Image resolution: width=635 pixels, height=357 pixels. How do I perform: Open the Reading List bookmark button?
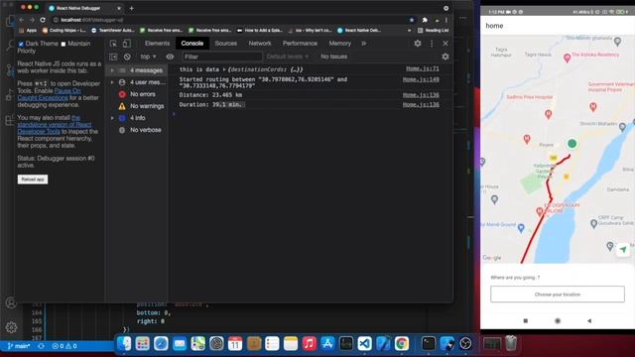(433, 31)
